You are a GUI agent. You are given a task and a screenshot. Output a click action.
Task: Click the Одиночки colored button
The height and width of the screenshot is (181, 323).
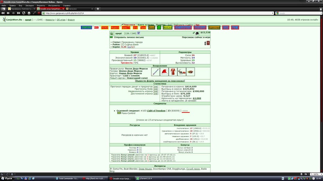point(214,27)
